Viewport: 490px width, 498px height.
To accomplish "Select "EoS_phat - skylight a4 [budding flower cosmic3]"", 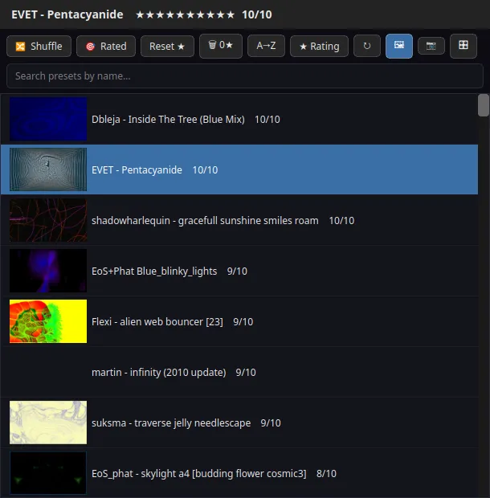I will click(x=198, y=474).
